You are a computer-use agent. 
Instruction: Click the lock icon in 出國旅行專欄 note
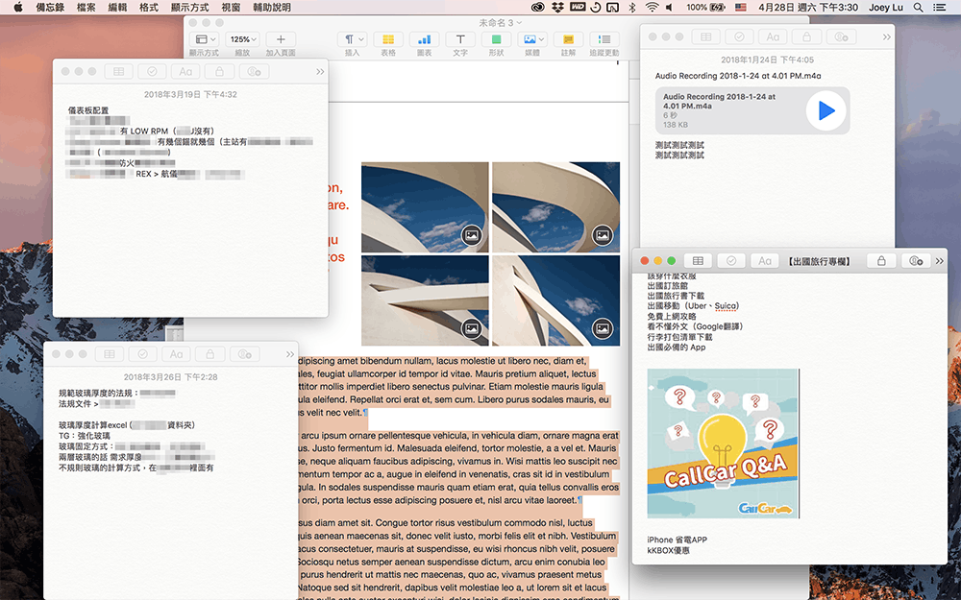tap(880, 260)
